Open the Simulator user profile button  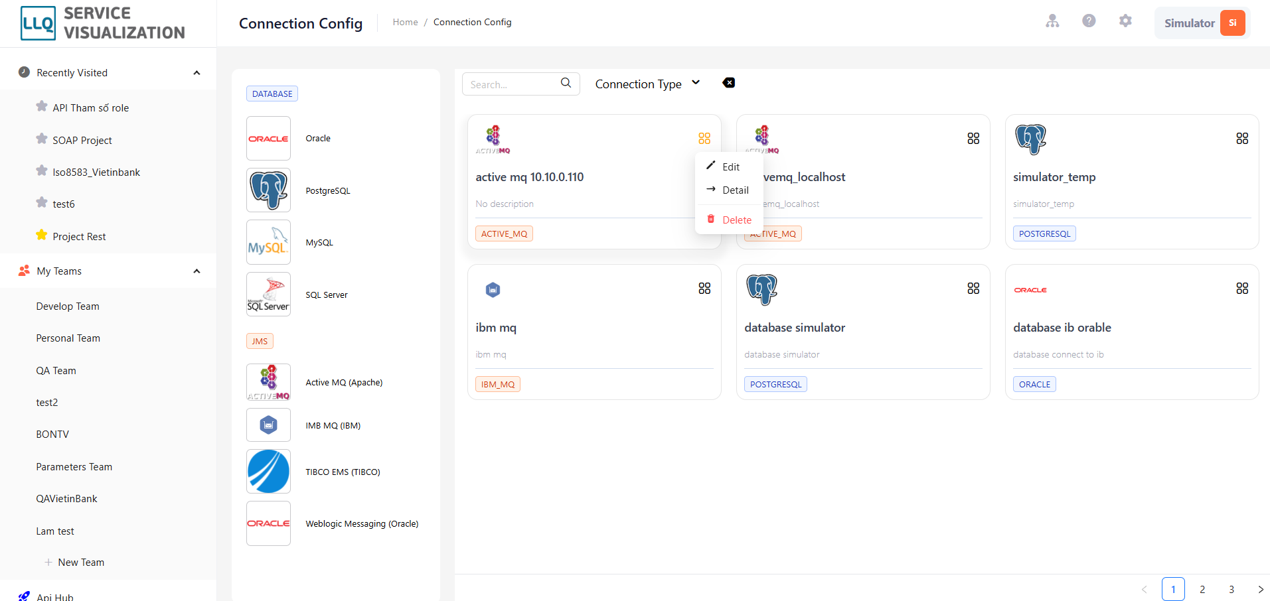pos(1202,23)
